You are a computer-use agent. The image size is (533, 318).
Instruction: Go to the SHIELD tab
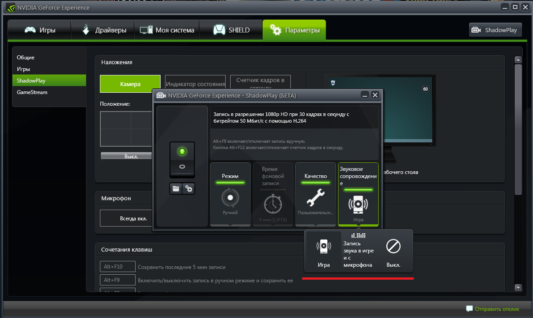(231, 30)
